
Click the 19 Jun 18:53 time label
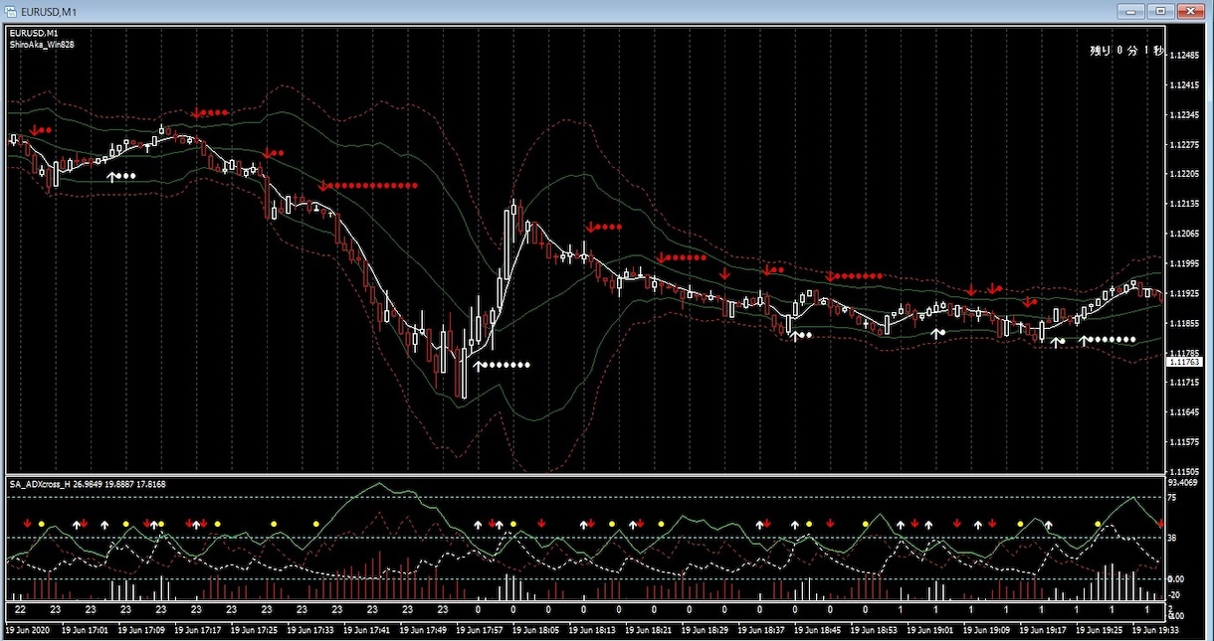(x=873, y=630)
